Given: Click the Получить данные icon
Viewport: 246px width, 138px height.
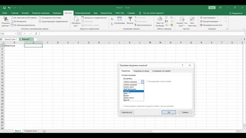Looking at the screenshot, I should pos(6,20).
